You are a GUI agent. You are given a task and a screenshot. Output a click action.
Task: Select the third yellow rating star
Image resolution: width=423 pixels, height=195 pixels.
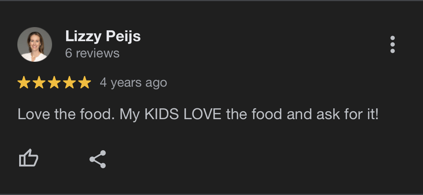pyautogui.click(x=54, y=83)
